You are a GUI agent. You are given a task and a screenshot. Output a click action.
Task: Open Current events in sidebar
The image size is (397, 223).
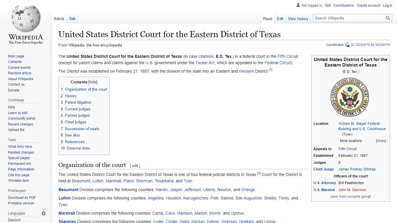point(19,68)
